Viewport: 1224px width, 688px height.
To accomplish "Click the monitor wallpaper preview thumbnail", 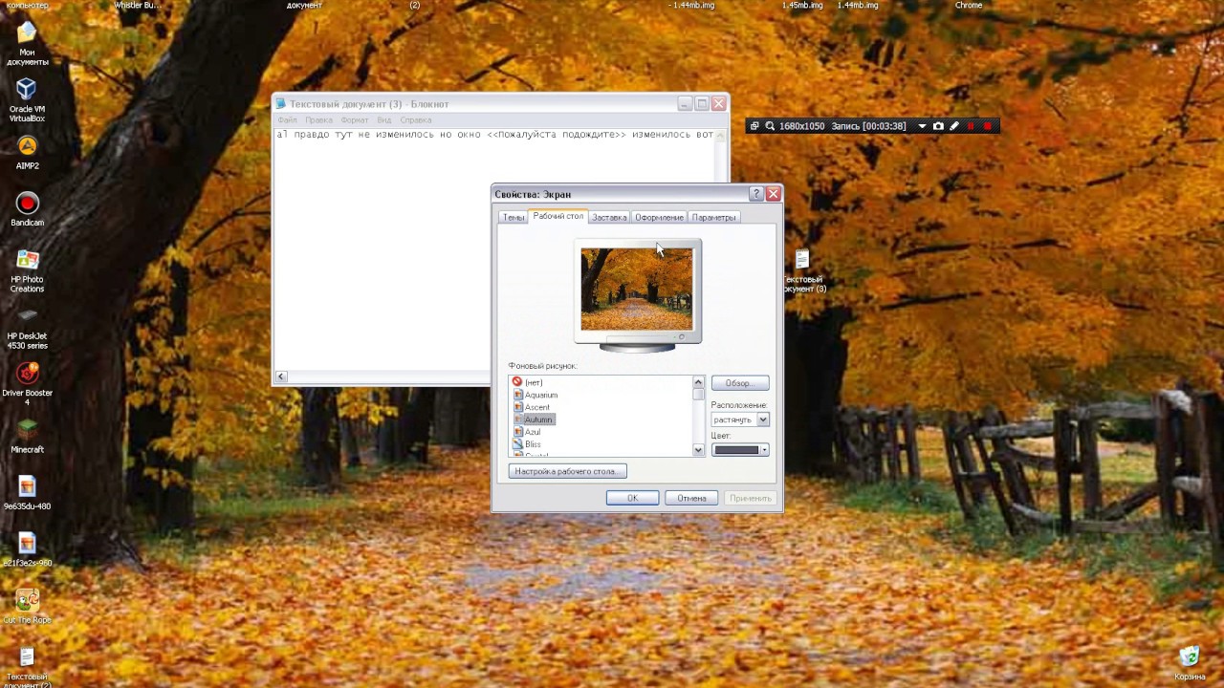I will (637, 290).
